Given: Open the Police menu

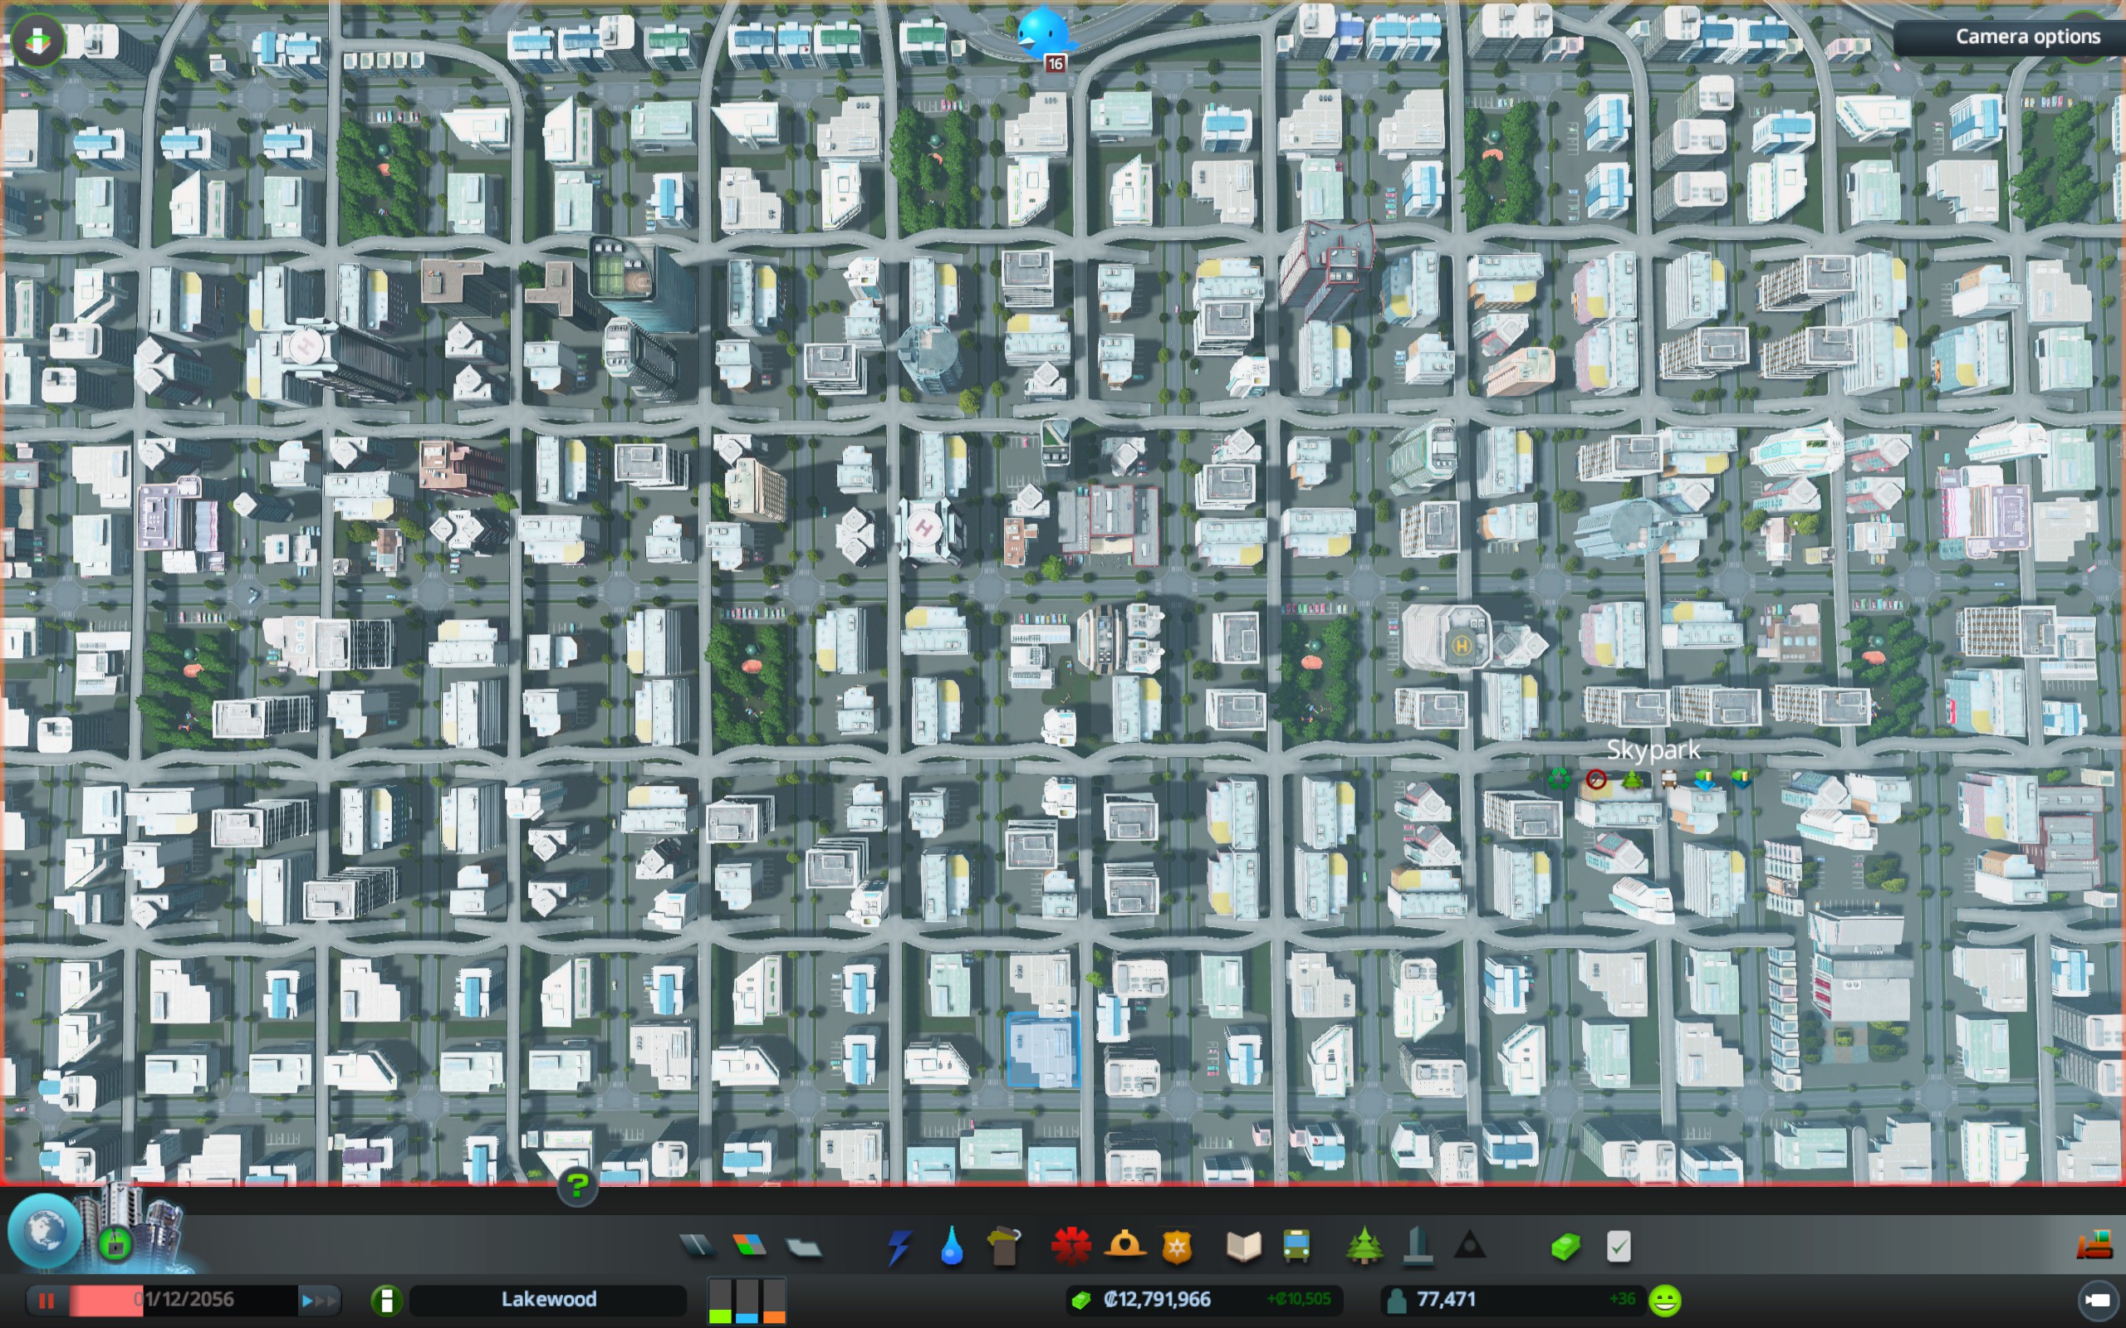Looking at the screenshot, I should click(1178, 1247).
